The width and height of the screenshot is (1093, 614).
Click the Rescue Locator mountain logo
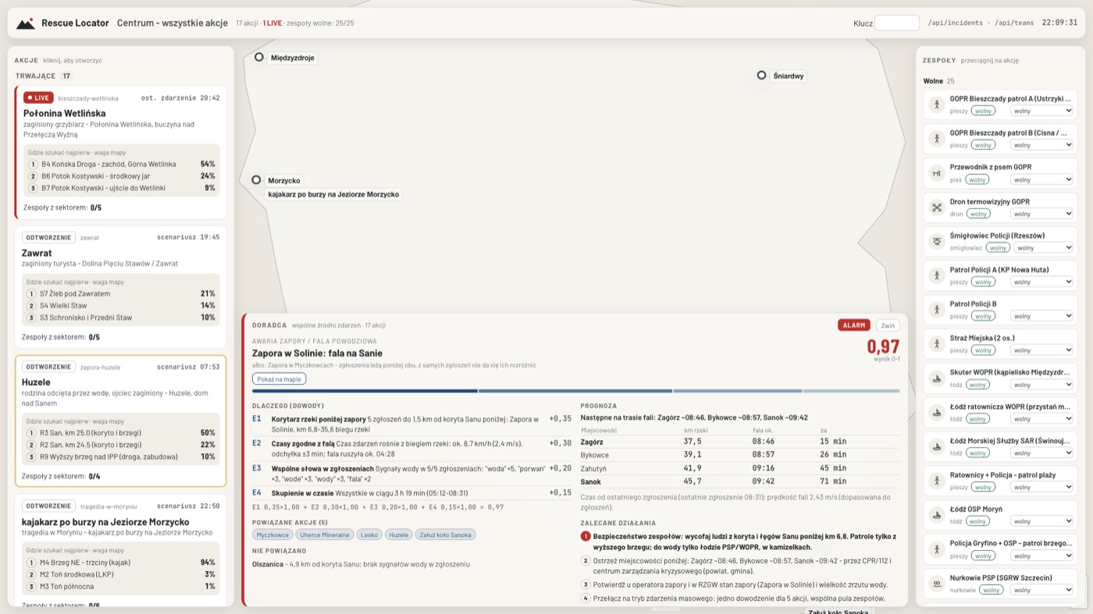click(x=25, y=23)
